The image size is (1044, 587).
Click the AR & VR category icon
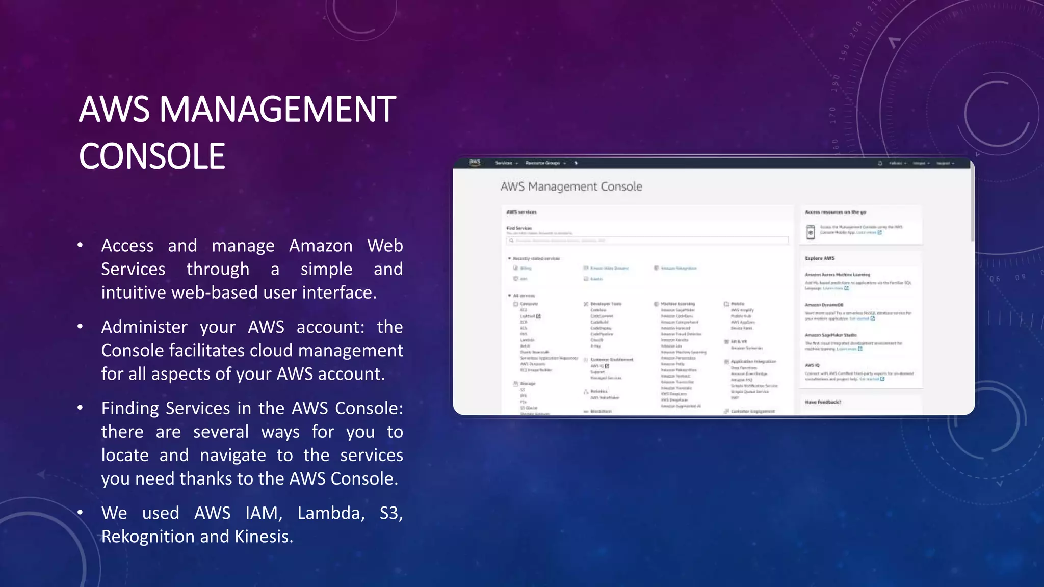726,342
